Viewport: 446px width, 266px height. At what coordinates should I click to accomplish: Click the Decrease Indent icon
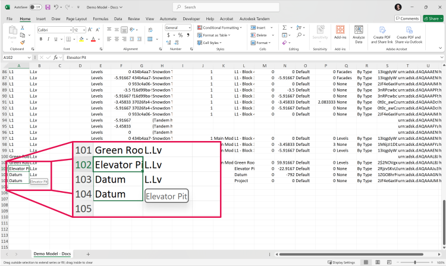coord(131,39)
